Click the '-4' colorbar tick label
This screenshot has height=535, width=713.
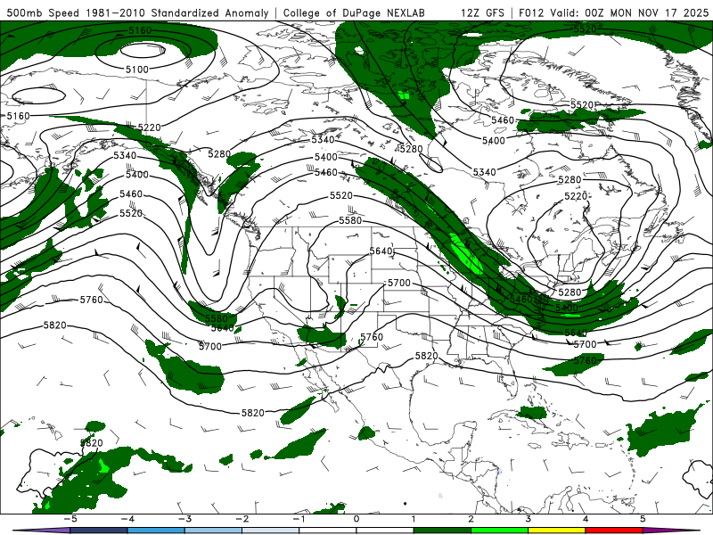127,519
